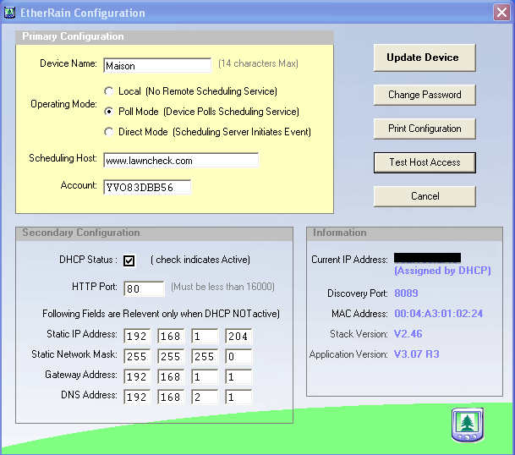Click the Update Device button
Image resolution: width=515 pixels, height=455 pixels.
(x=425, y=58)
